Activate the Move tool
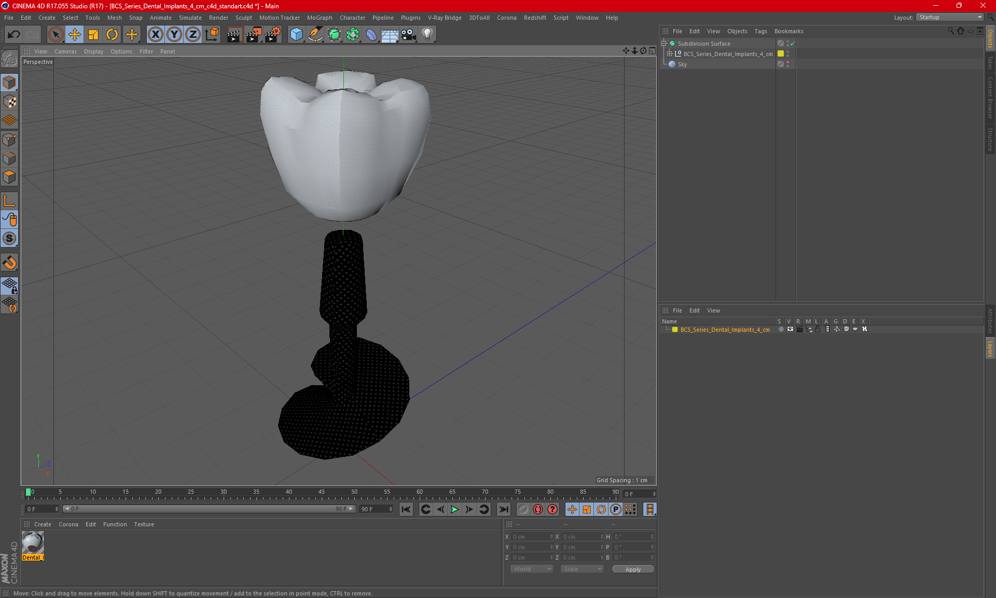The height and width of the screenshot is (598, 996). tap(75, 35)
